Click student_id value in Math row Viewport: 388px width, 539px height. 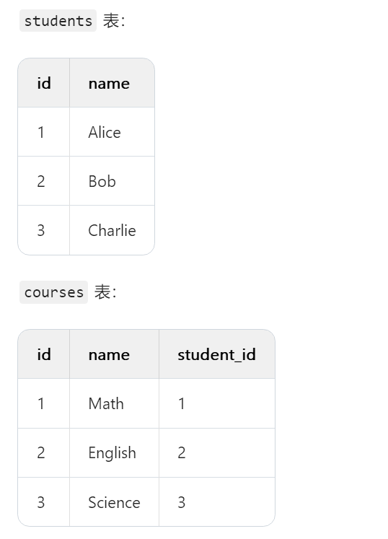[217, 403]
